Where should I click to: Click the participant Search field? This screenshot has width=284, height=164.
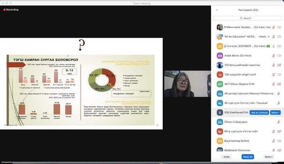pyautogui.click(x=247, y=18)
